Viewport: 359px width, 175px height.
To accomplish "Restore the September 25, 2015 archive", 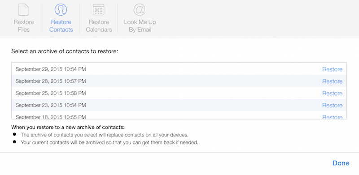I will 332,93.
